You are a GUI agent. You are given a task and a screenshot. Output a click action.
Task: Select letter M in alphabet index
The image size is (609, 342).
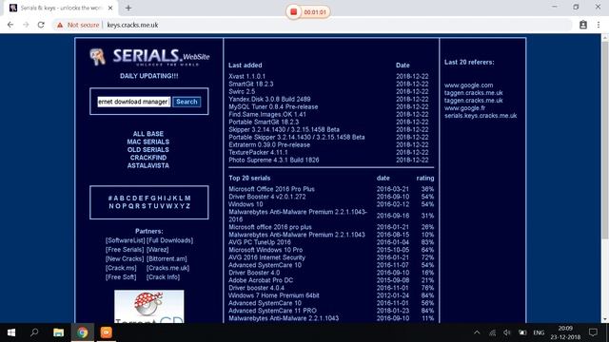[x=187, y=199]
